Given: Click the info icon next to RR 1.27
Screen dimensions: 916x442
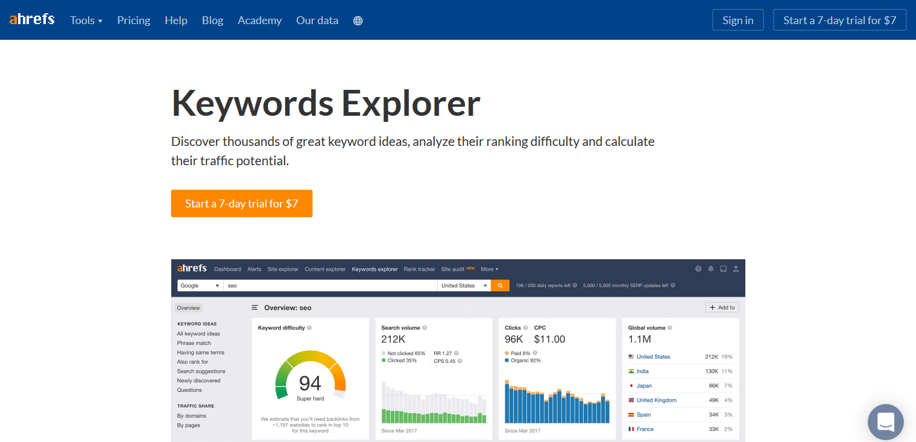Looking at the screenshot, I should pyautogui.click(x=456, y=353).
